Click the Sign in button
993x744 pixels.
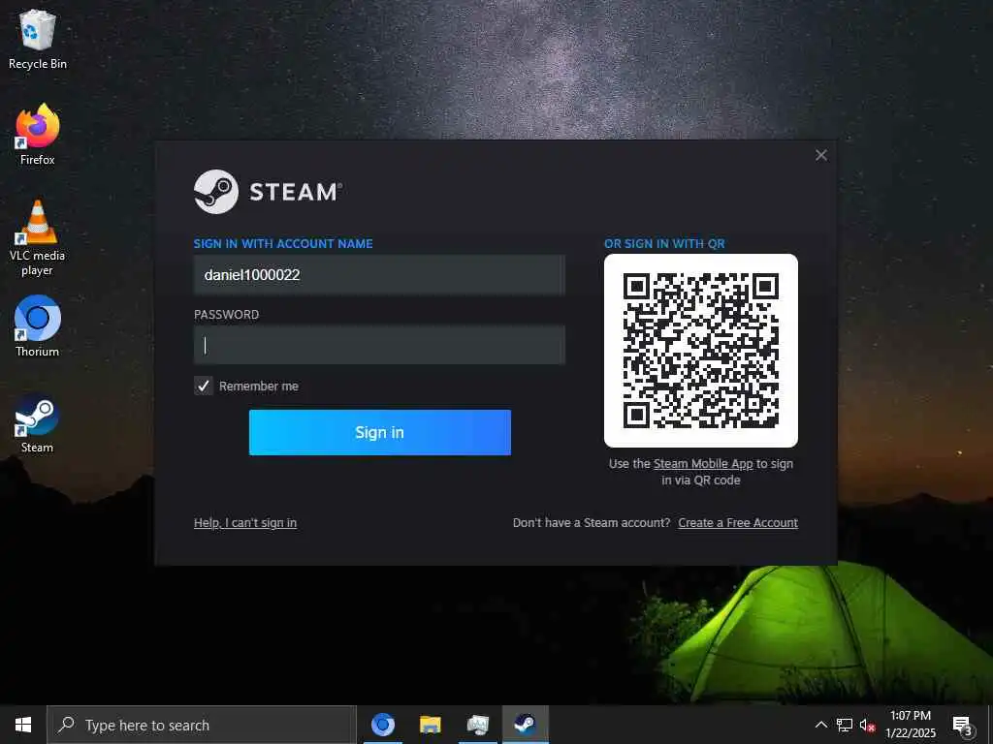click(x=379, y=432)
